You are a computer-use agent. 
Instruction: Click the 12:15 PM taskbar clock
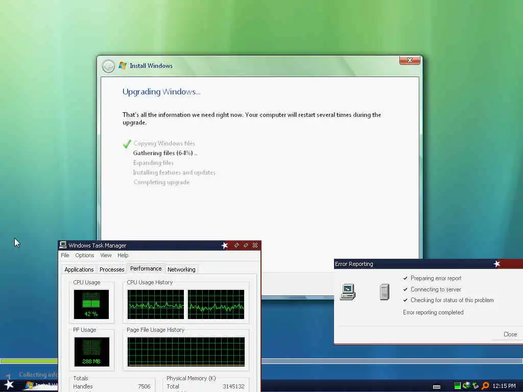coord(504,386)
